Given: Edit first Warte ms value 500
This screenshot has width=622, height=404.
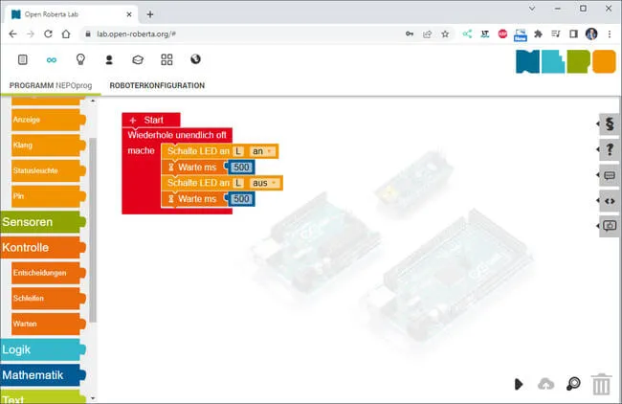Looking at the screenshot, I should pyautogui.click(x=241, y=168).
